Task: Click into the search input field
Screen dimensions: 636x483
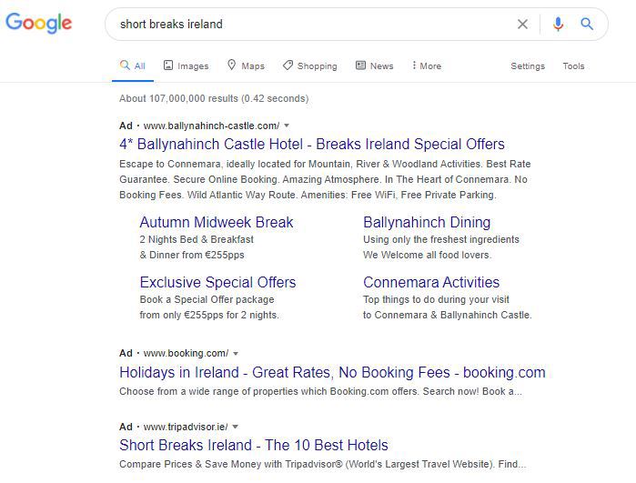Action: point(309,25)
